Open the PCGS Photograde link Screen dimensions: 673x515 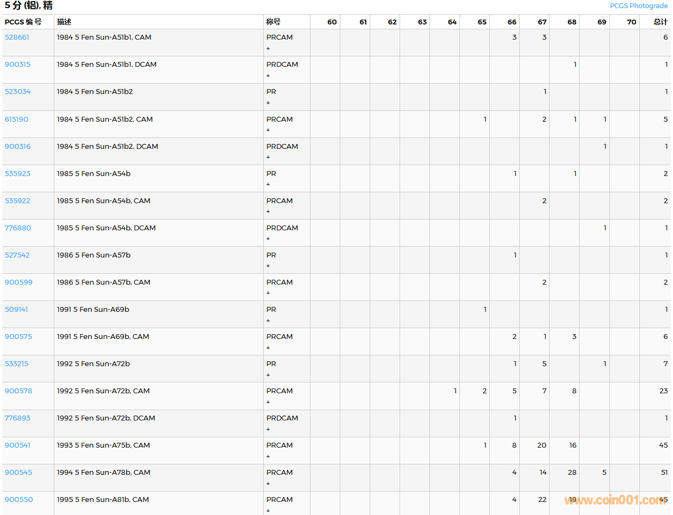click(x=638, y=6)
